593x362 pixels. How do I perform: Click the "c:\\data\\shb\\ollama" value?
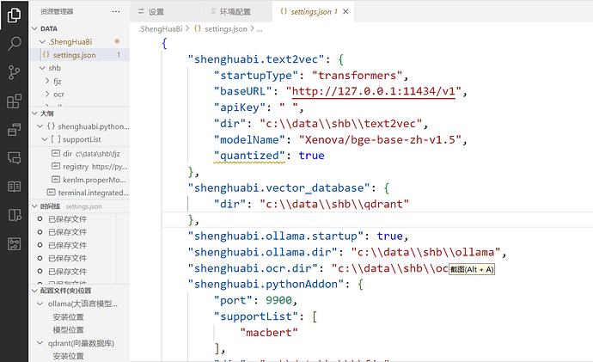[425, 252]
